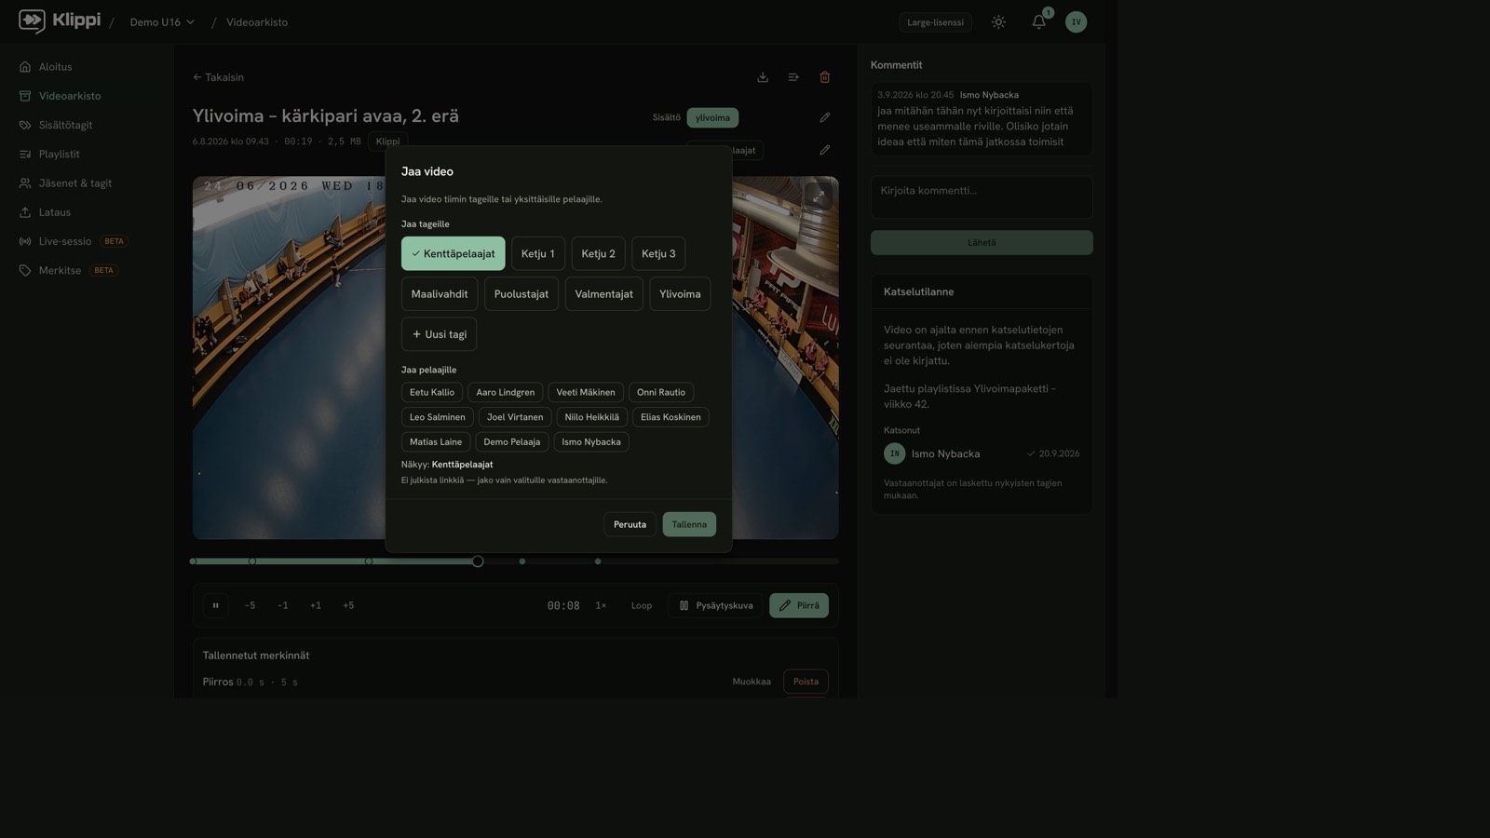Click the download icon above the video

[763, 77]
